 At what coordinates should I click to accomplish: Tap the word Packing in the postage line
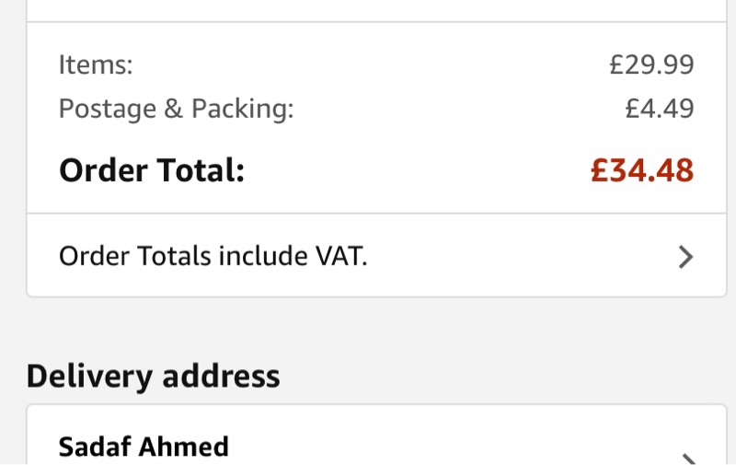pos(242,109)
